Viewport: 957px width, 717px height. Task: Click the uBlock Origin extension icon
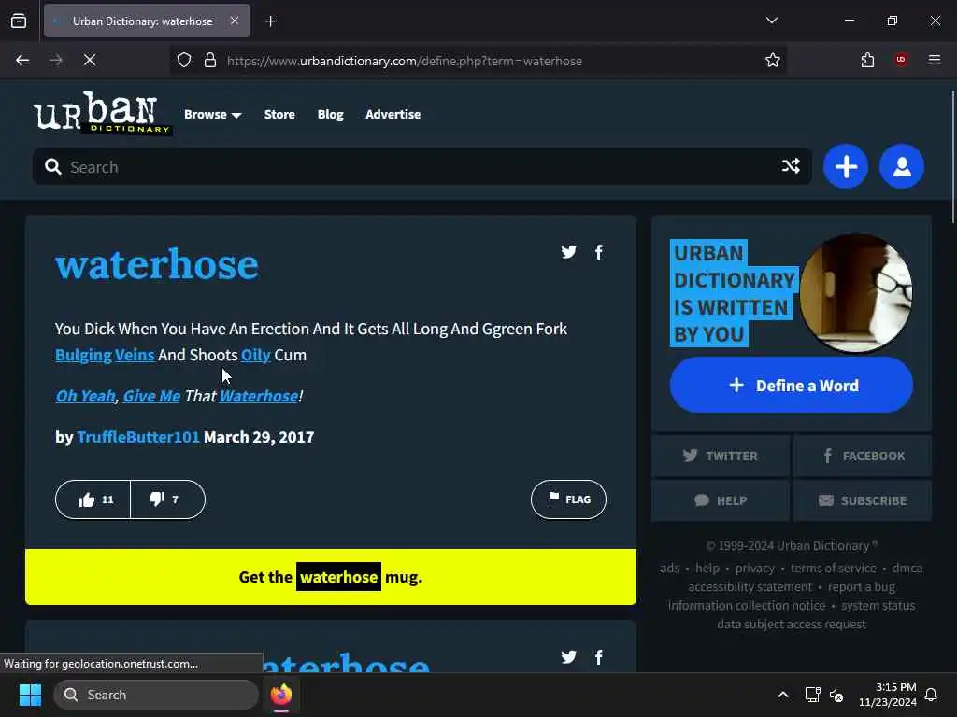pos(900,60)
